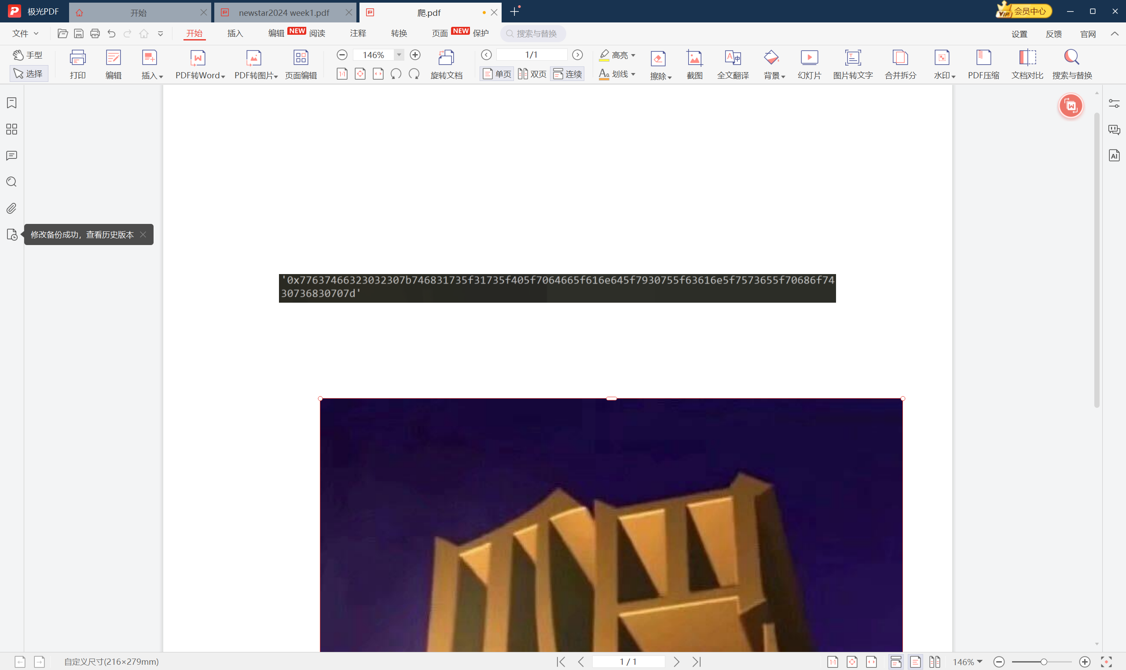Expand PDF转Word dropdown arrow
Image resolution: width=1126 pixels, height=670 pixels.
223,76
